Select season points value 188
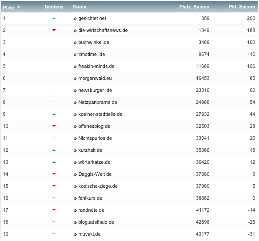 coord(251,30)
